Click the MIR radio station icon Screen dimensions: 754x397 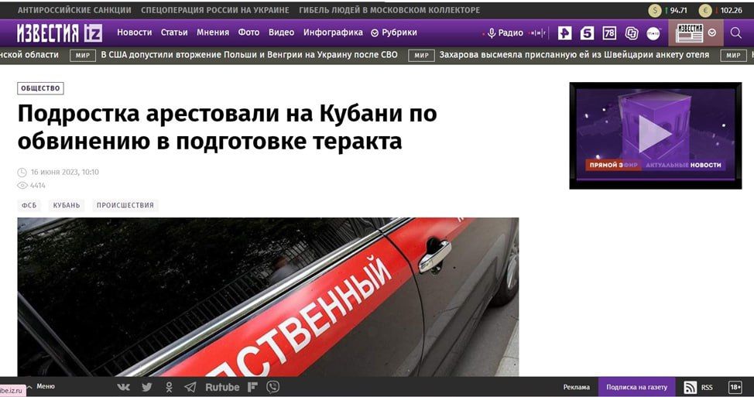538,33
